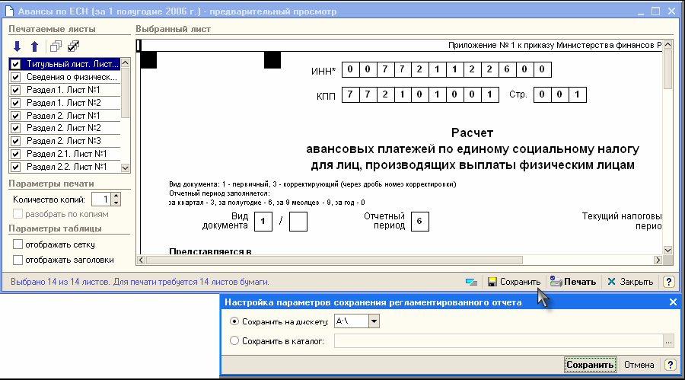Click the check all sheets icon
The image size is (685, 380).
(x=73, y=46)
